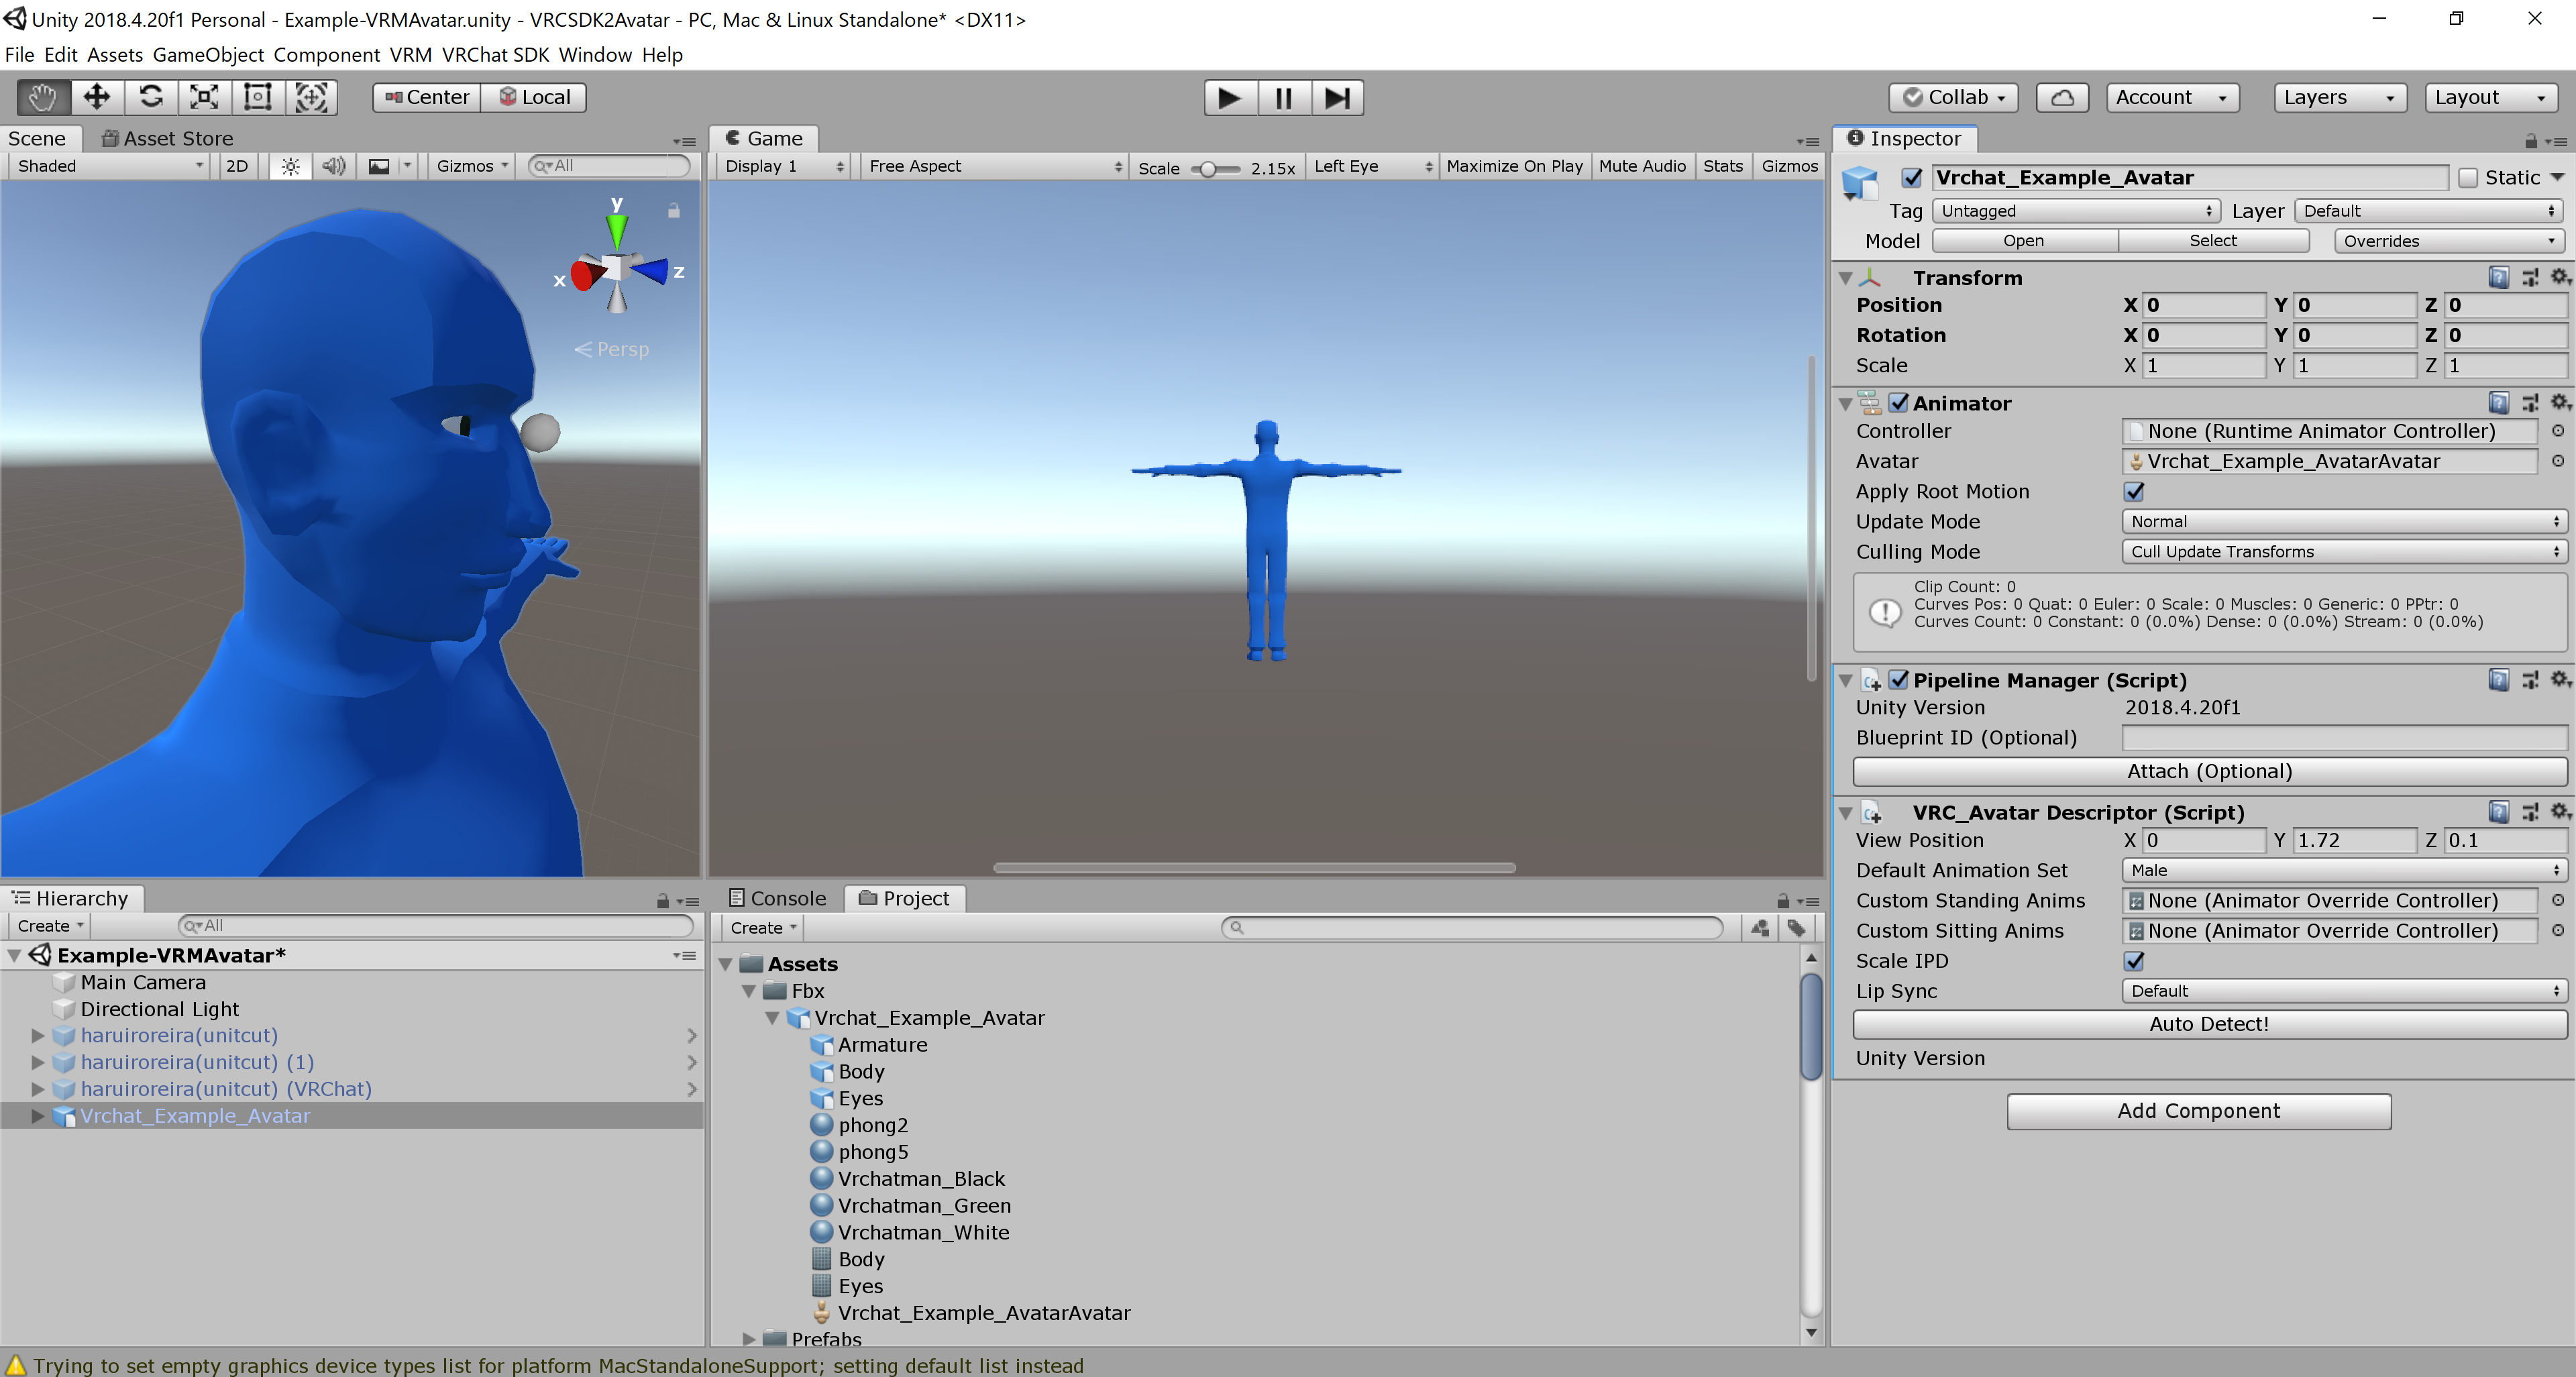Select the Rect Transform tool
Screen dimensions: 2576x1377
[x=257, y=97]
